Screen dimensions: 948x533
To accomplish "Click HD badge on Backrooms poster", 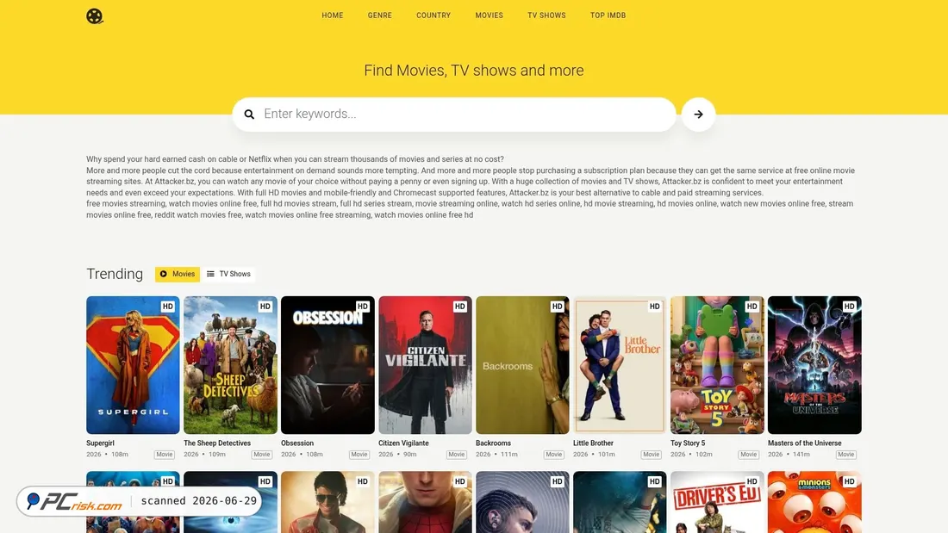I will (557, 307).
